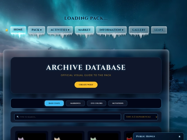Image resolution: width=187 pixels, height=140 pixels.
Task: Select the Base Coats tab
Action: (54, 103)
